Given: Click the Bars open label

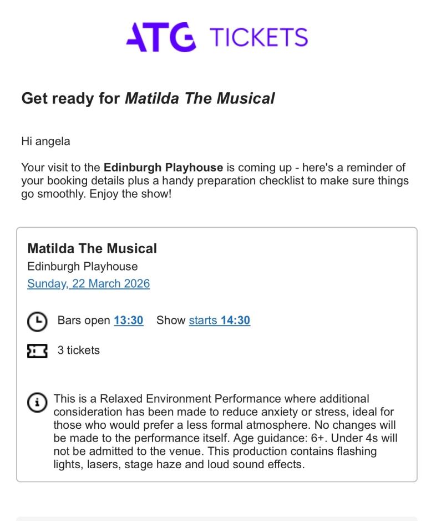Looking at the screenshot, I should (84, 320).
